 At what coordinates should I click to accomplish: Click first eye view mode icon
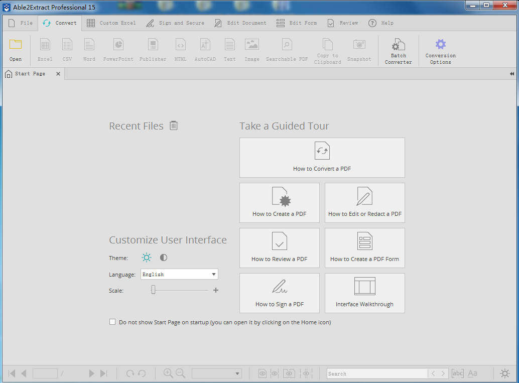[x=263, y=373]
